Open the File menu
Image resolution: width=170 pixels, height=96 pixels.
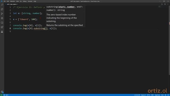pyautogui.click(x=5, y=1)
